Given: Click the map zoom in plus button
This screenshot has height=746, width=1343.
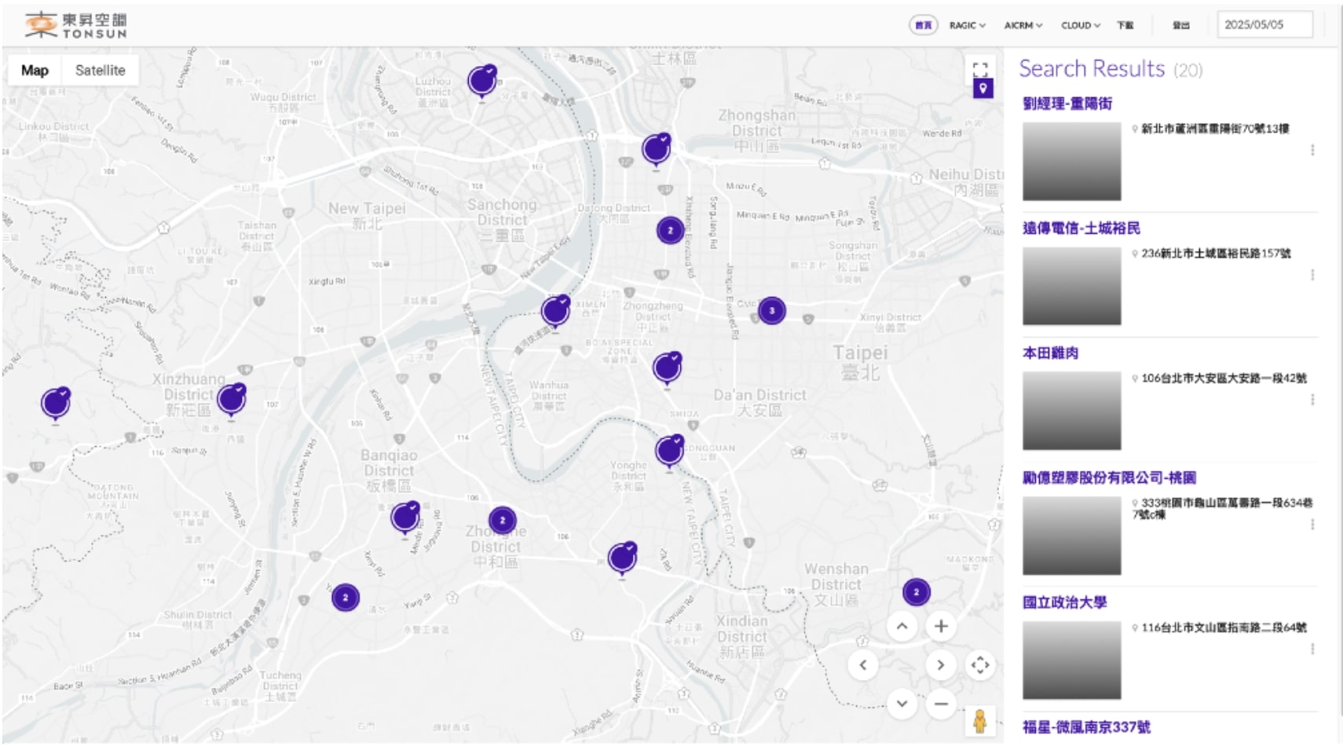Looking at the screenshot, I should coord(940,626).
